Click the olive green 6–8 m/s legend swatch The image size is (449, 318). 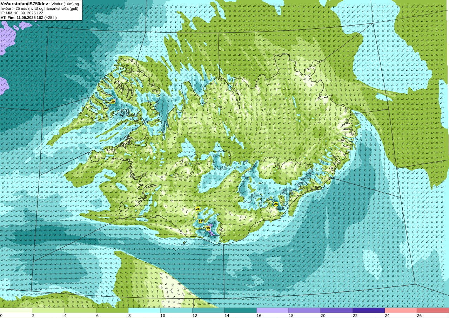click(x=112, y=310)
